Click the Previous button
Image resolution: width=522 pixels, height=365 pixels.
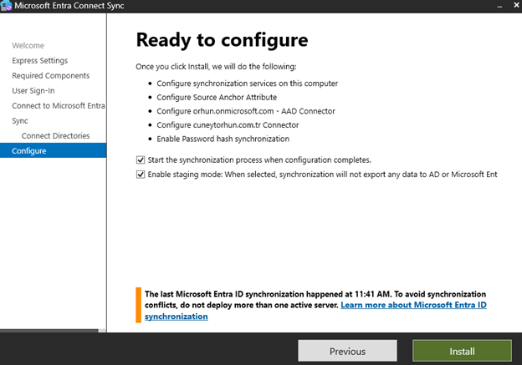347,351
